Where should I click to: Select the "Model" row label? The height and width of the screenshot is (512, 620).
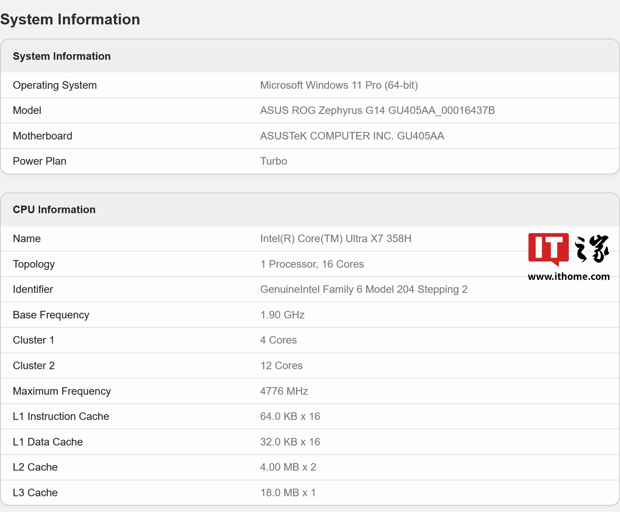[27, 110]
